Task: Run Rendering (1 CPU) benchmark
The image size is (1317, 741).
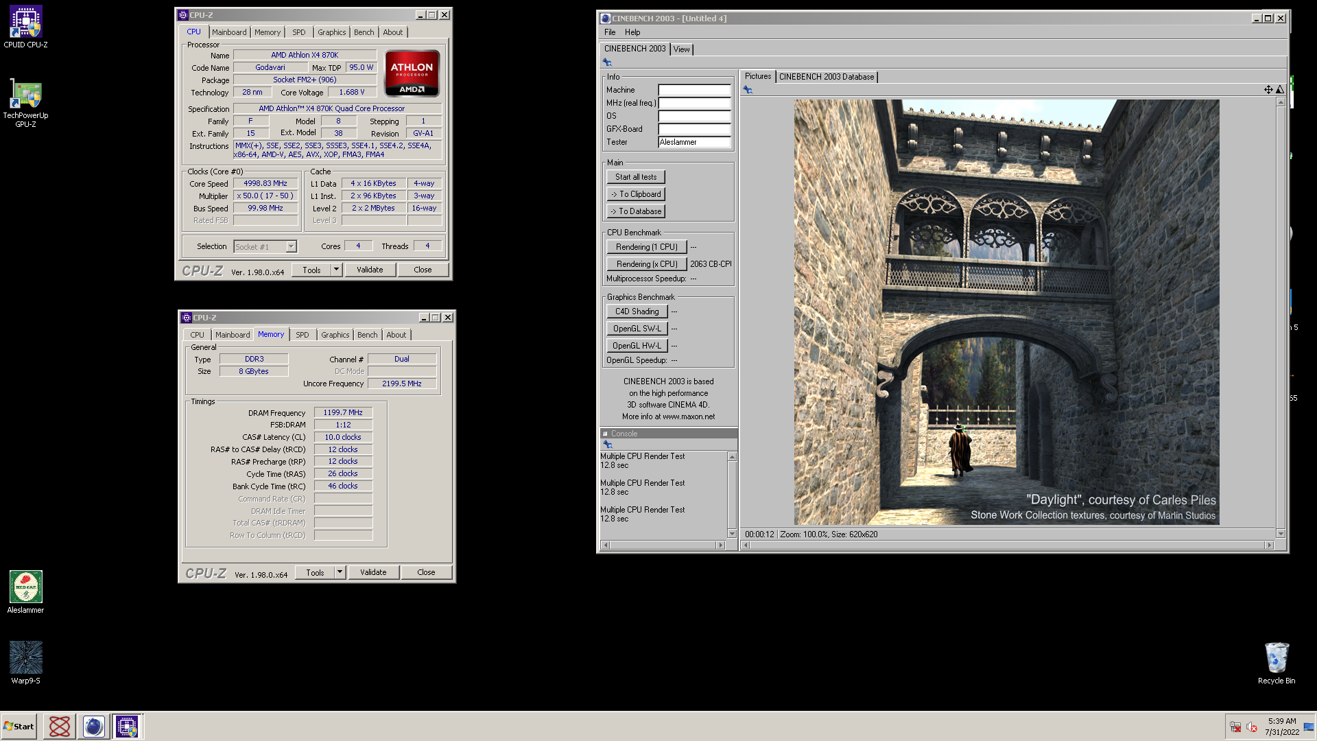Action: coord(646,247)
